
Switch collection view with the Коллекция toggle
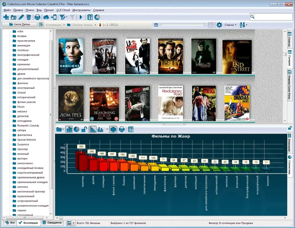point(29,223)
